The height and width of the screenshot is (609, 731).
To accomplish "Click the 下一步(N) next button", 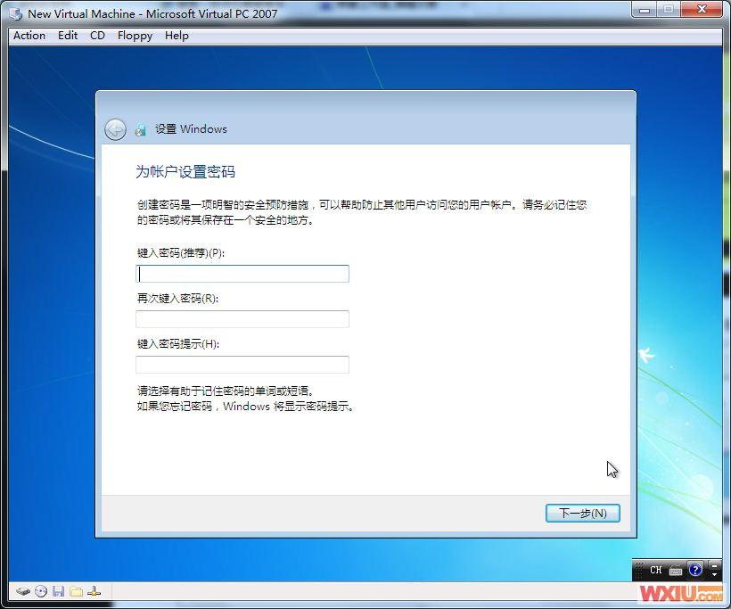I will point(582,513).
